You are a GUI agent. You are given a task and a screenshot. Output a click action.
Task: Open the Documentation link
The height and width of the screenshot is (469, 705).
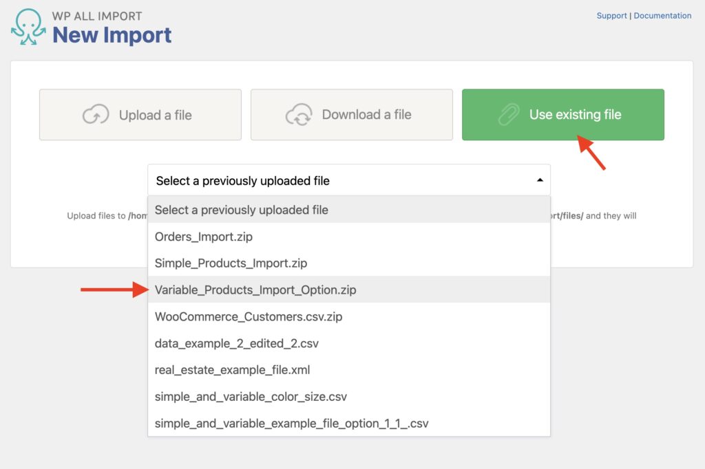(x=662, y=15)
